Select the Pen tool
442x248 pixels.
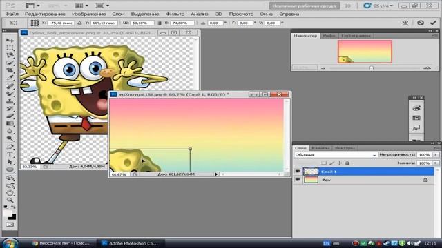(x=10, y=147)
